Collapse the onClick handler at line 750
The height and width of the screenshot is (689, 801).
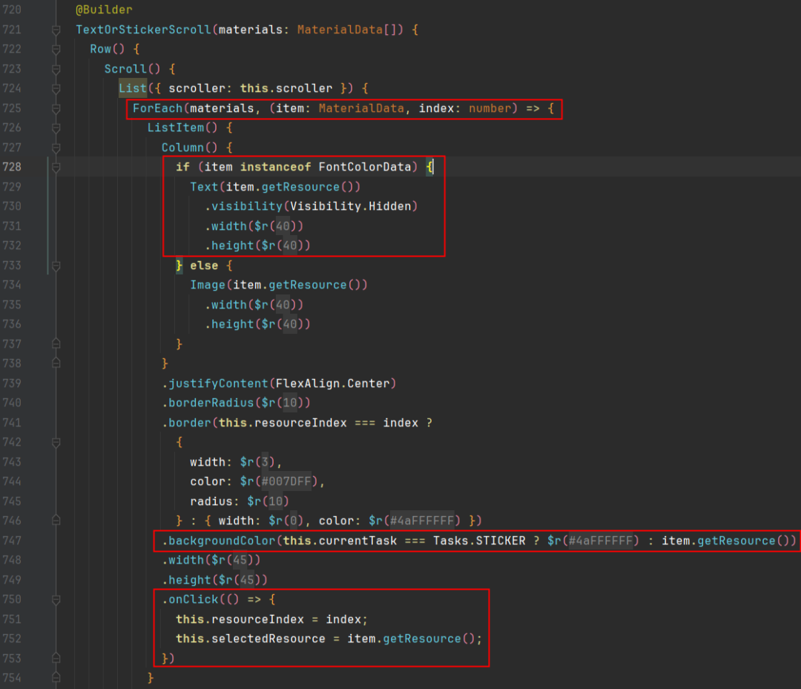pos(56,599)
